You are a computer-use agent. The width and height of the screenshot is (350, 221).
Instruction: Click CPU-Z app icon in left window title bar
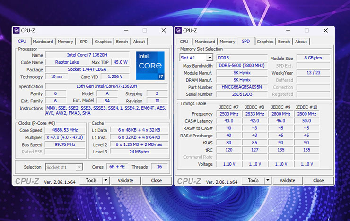tap(16, 30)
